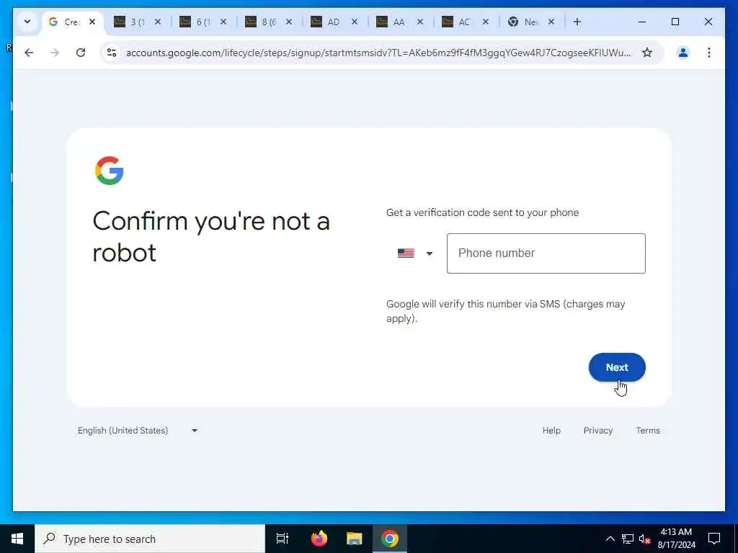
Task: Click the taskbar search box
Action: click(x=150, y=539)
